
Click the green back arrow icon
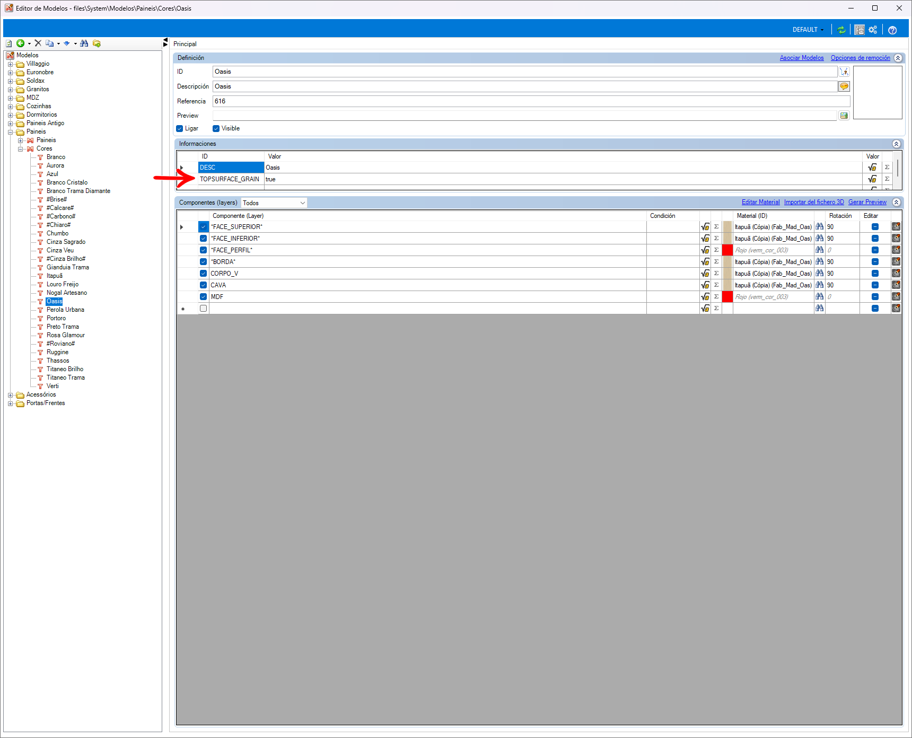tap(20, 43)
